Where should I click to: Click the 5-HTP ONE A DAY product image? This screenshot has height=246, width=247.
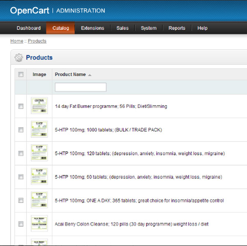point(39,200)
